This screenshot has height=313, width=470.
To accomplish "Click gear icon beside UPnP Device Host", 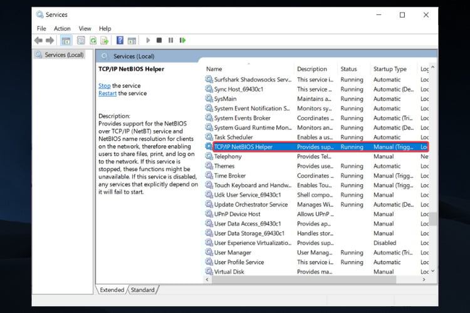I will tap(209, 214).
